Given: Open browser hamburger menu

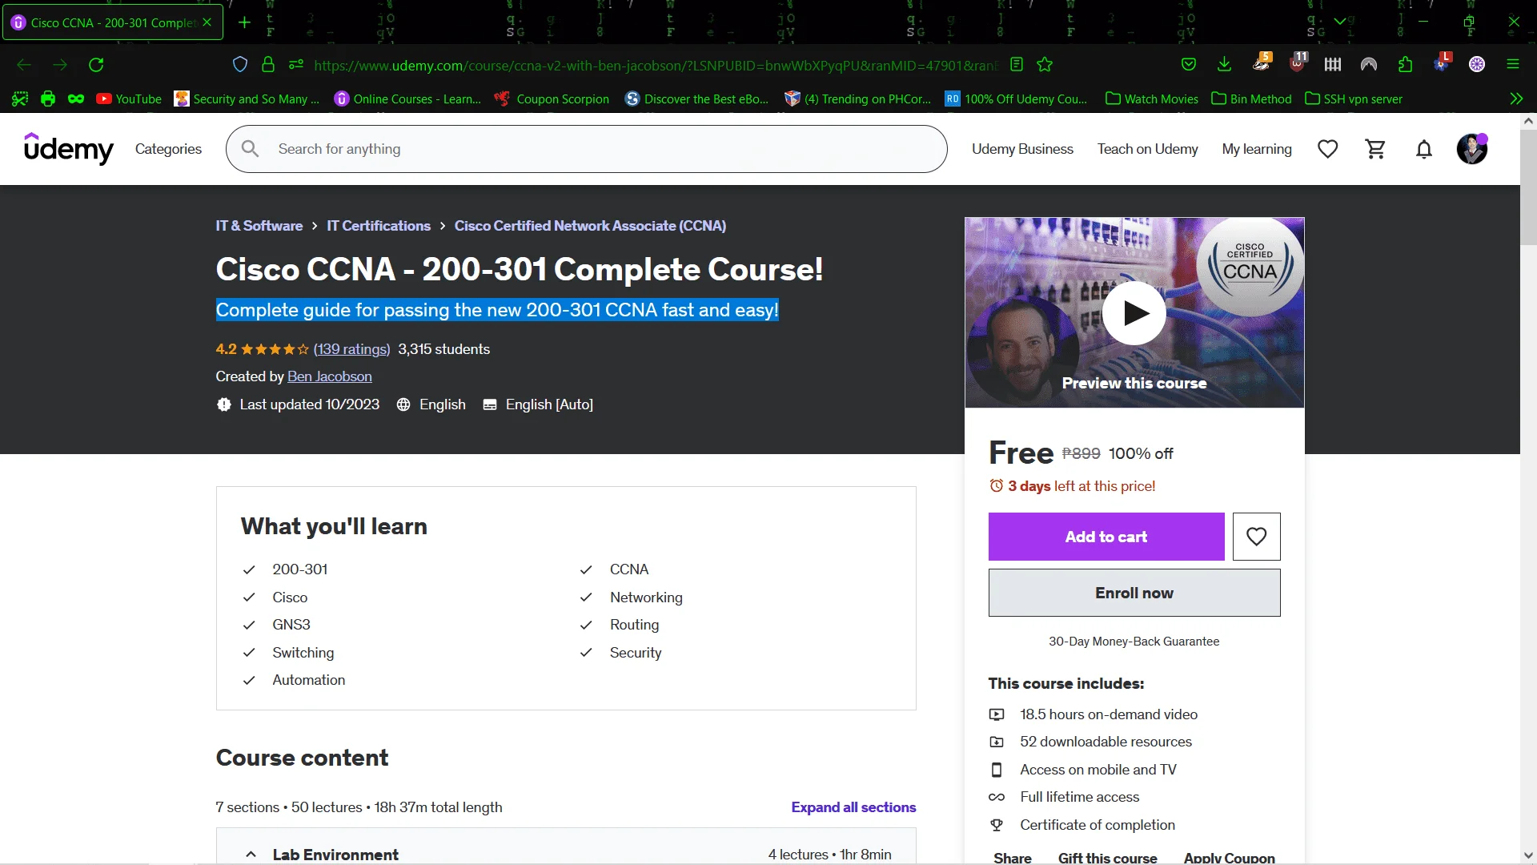Looking at the screenshot, I should pyautogui.click(x=1513, y=65).
